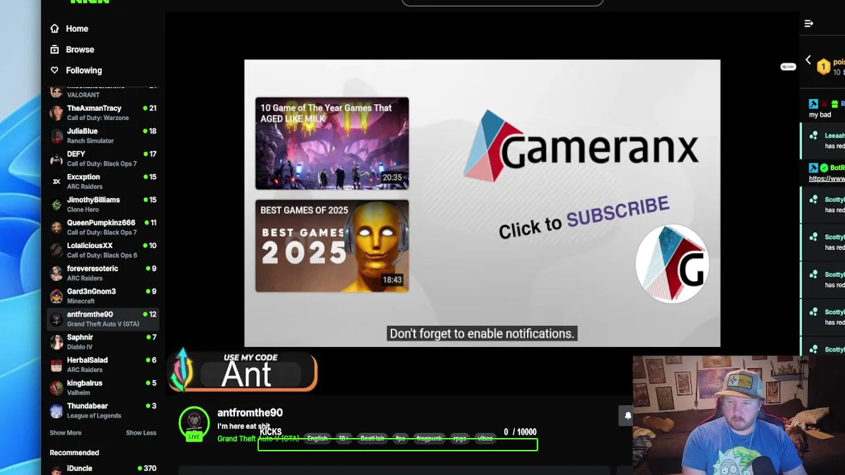This screenshot has height=475, width=845.
Task: Click the round Gameranx subscribe avatar
Action: click(672, 264)
